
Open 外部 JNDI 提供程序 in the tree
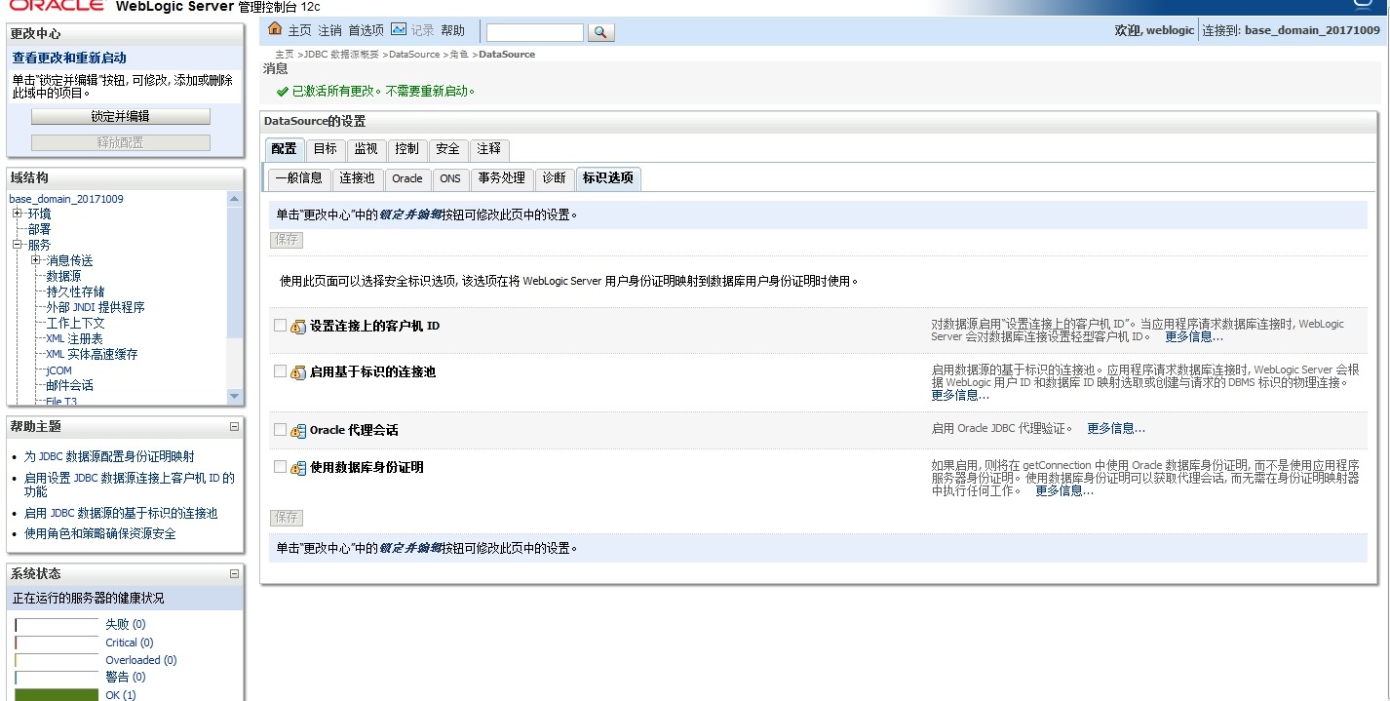click(96, 307)
